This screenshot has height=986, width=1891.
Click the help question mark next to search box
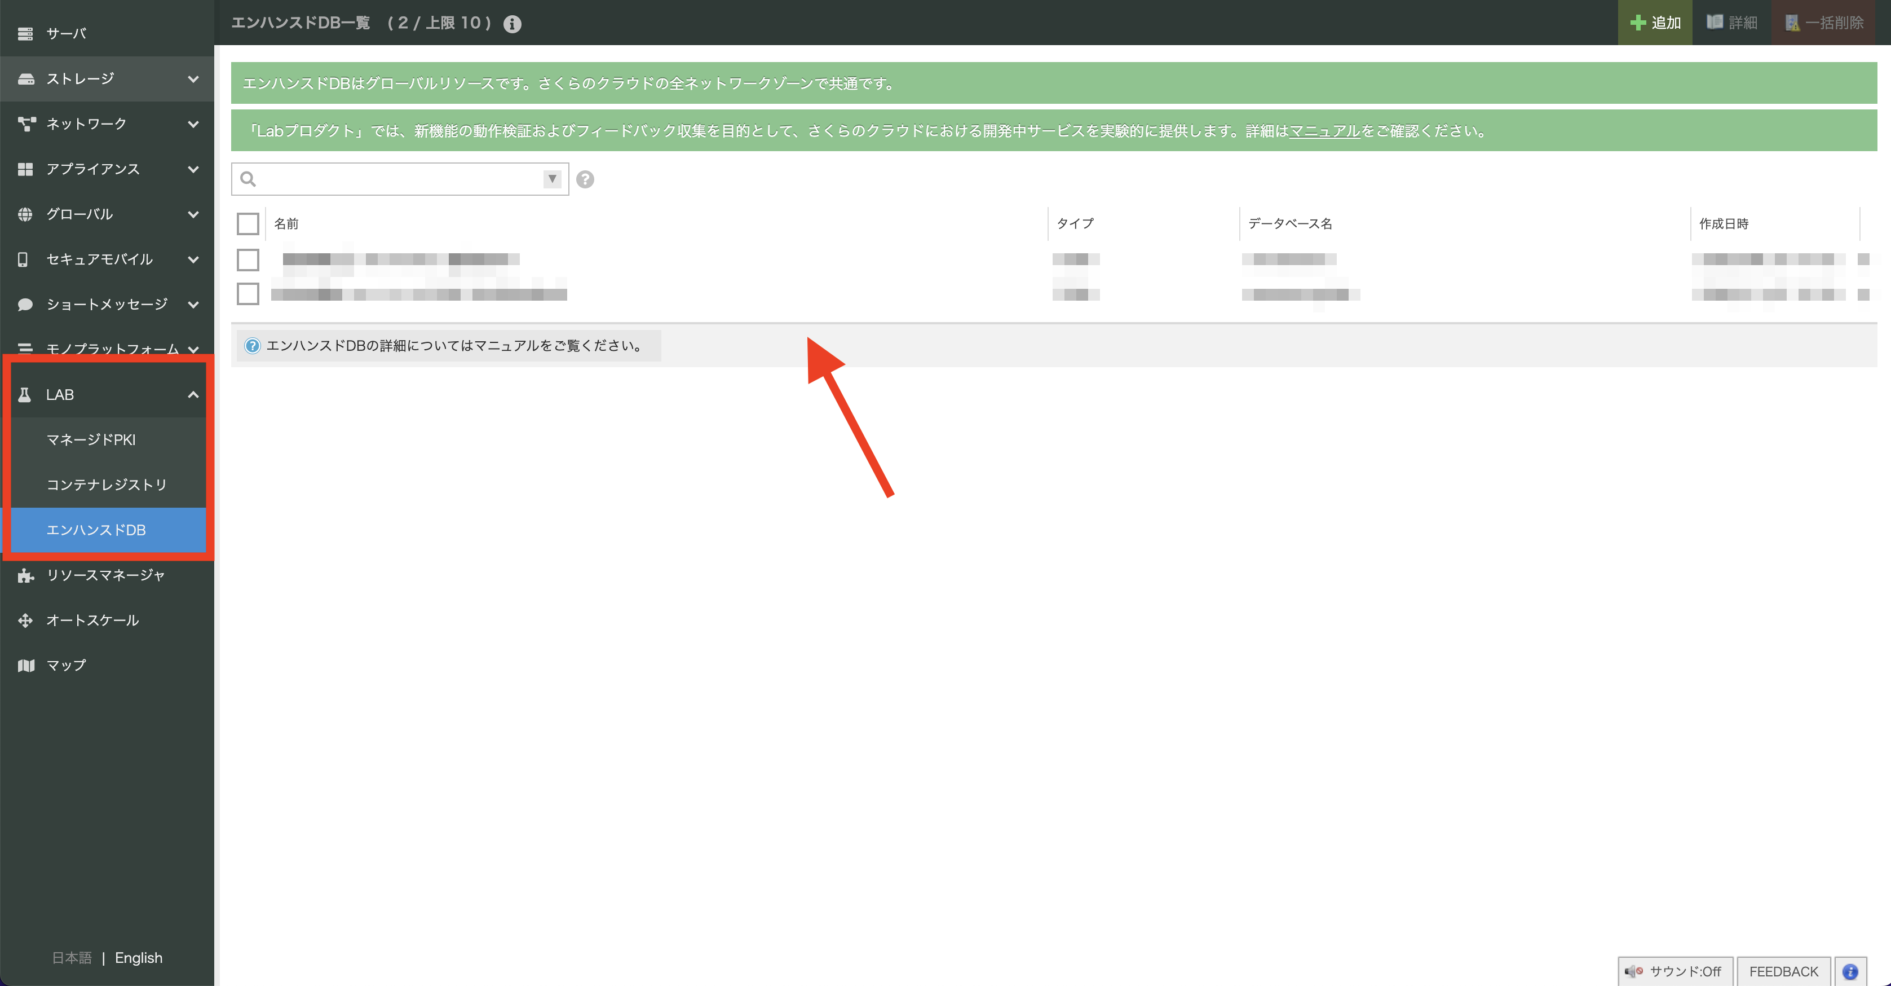coord(585,179)
